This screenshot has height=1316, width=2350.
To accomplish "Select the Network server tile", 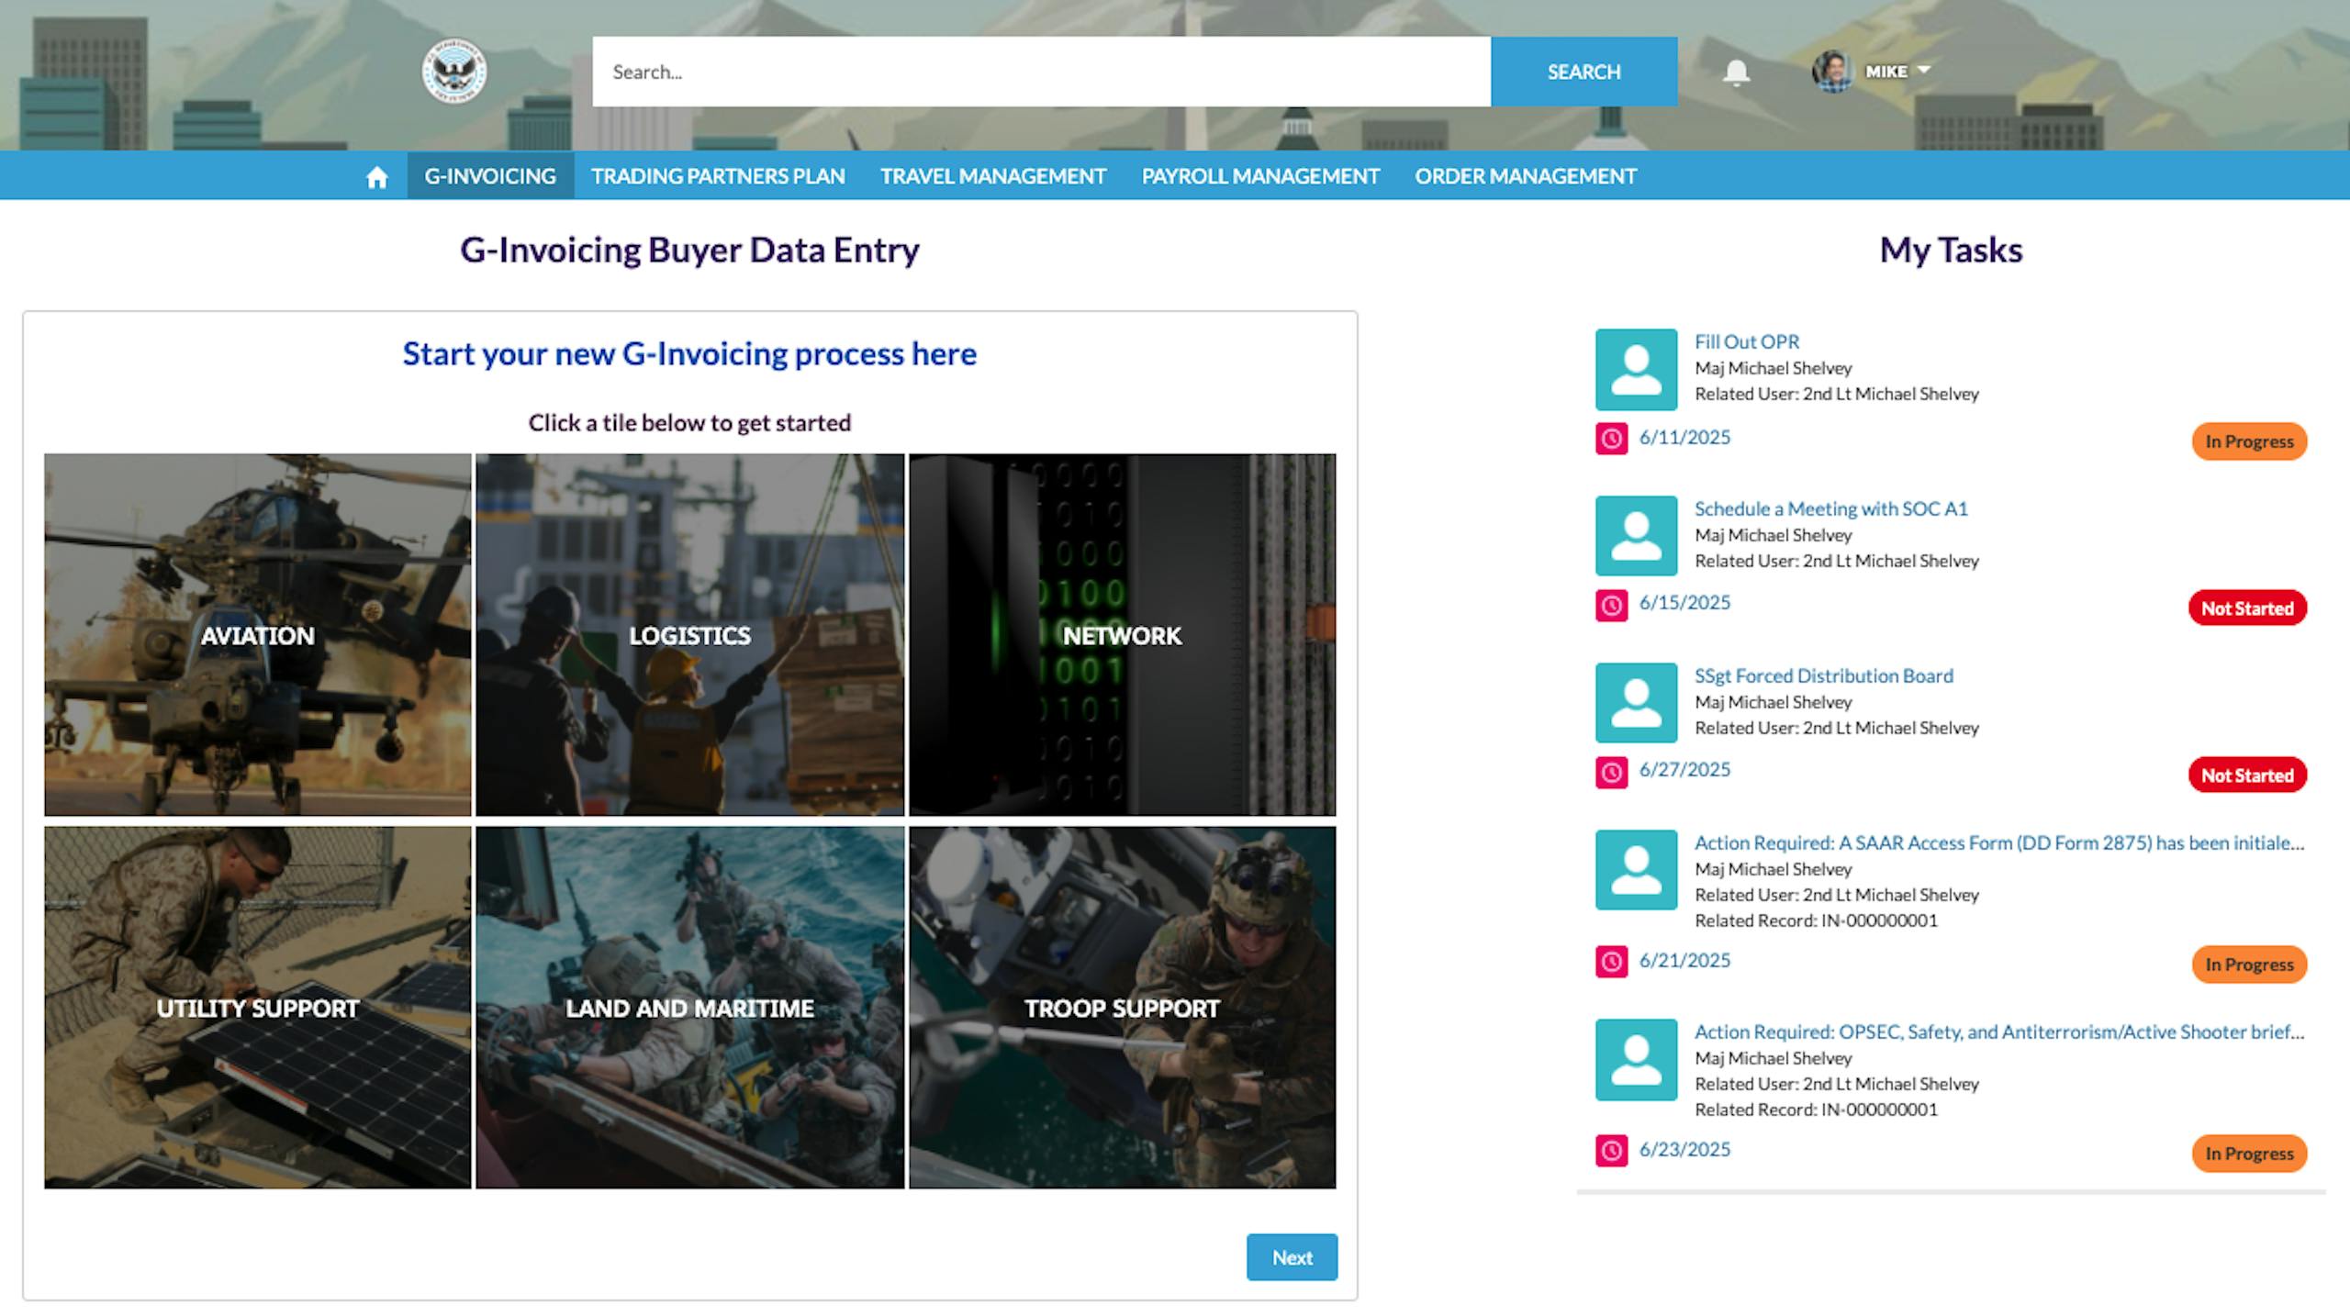I will coord(1122,635).
